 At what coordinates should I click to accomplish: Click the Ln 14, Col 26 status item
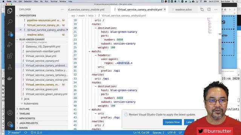[x=141, y=132]
